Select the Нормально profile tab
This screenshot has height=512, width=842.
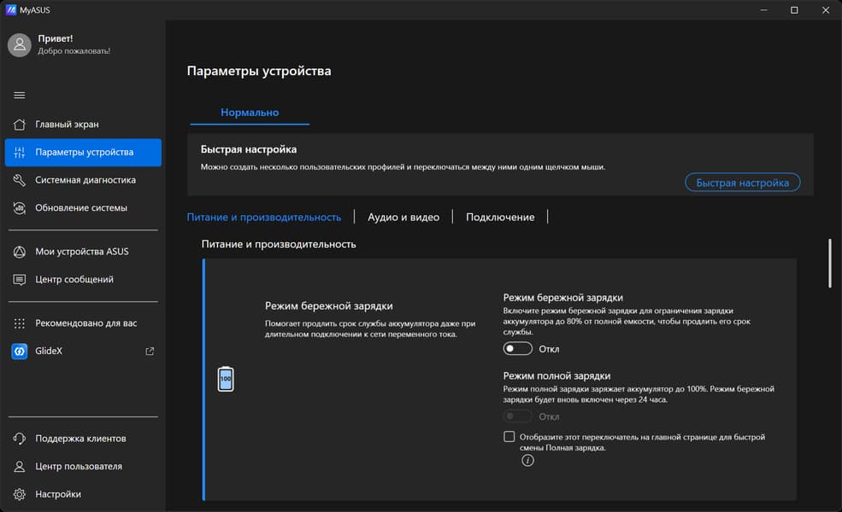(250, 113)
